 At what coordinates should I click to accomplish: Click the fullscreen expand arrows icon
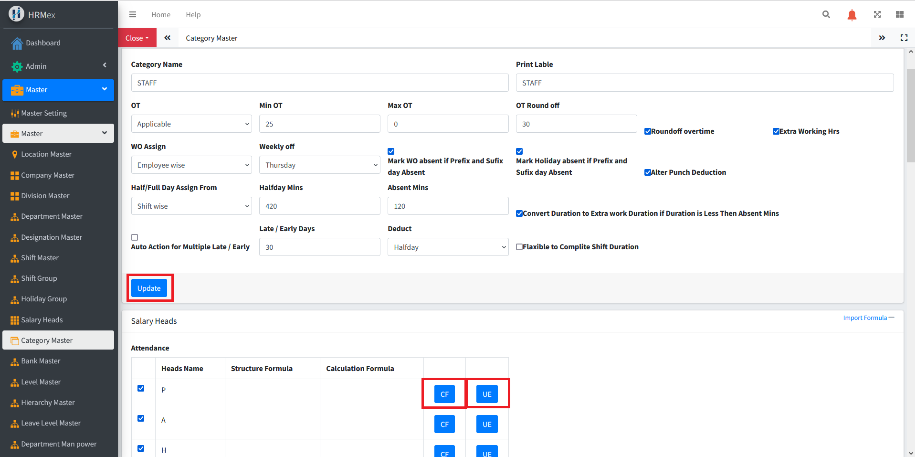[x=877, y=14]
